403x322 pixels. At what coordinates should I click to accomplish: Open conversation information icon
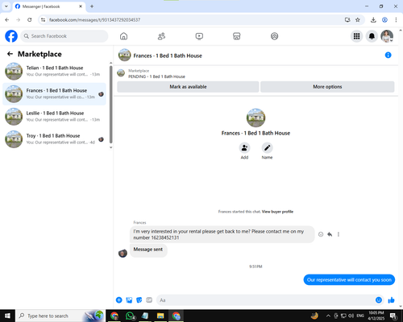pyautogui.click(x=388, y=55)
